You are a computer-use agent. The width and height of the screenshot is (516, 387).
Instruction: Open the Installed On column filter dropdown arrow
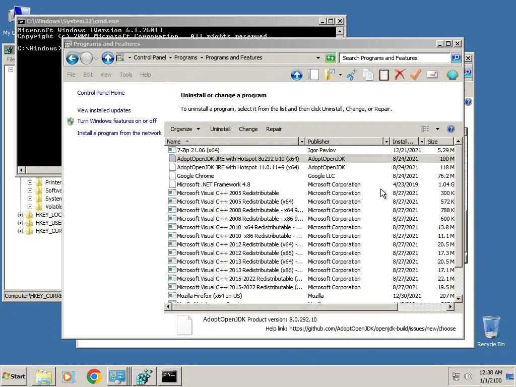pyautogui.click(x=422, y=142)
